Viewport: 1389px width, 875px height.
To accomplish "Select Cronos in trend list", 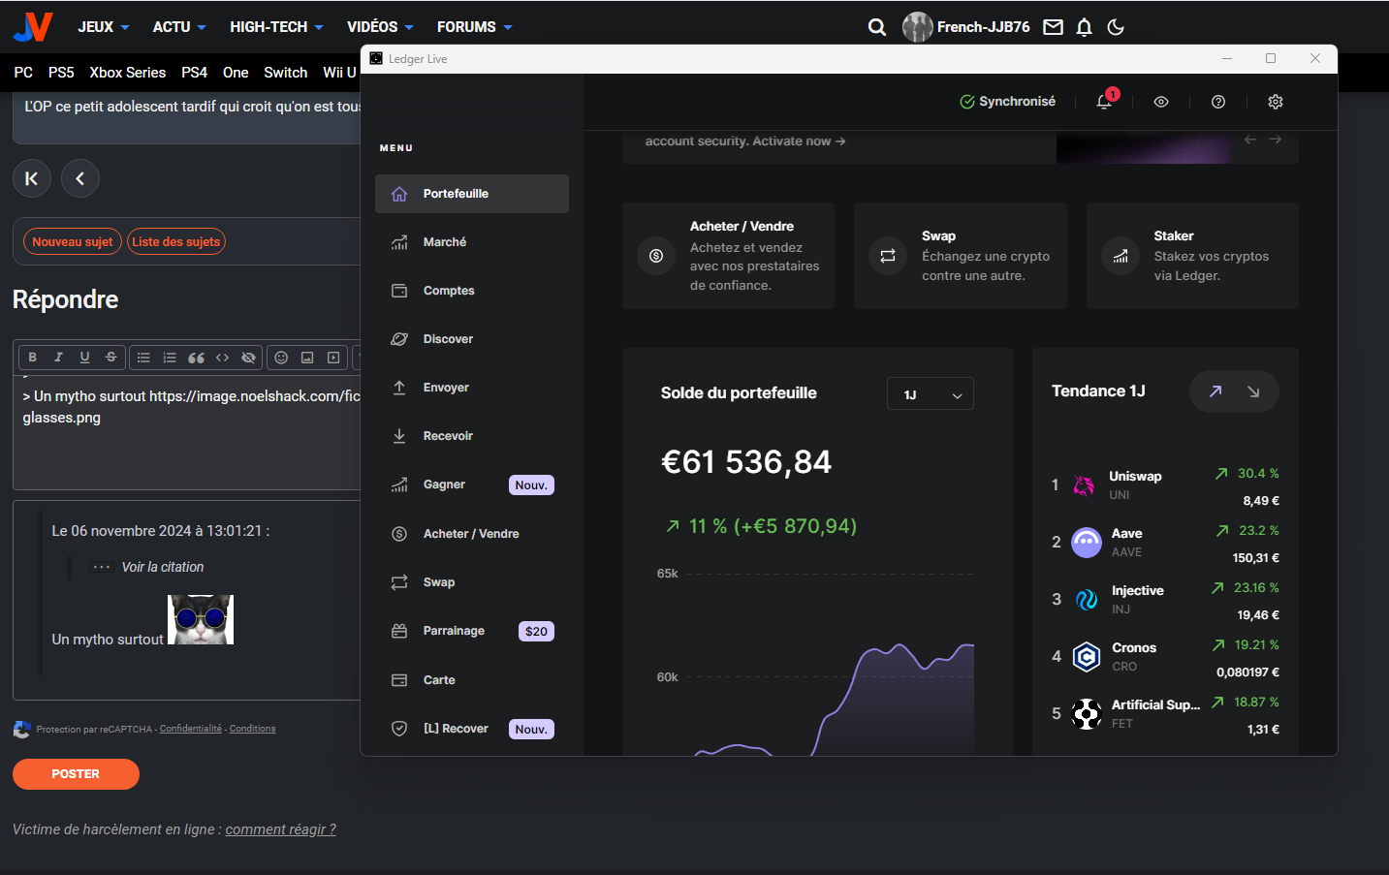I will 1165,657.
